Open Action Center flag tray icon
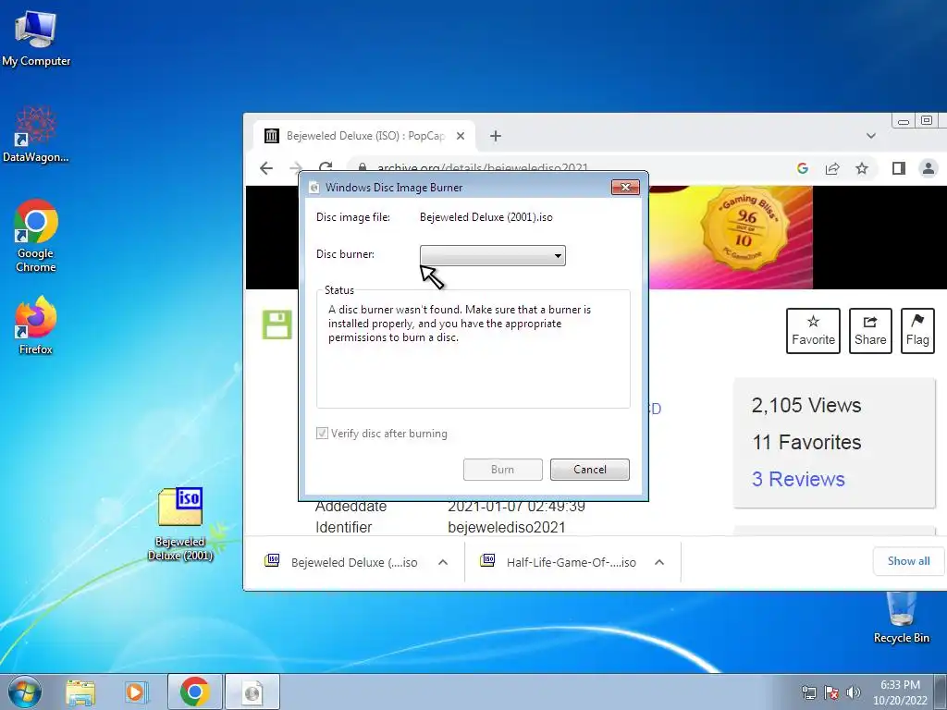The height and width of the screenshot is (710, 947). click(x=831, y=692)
